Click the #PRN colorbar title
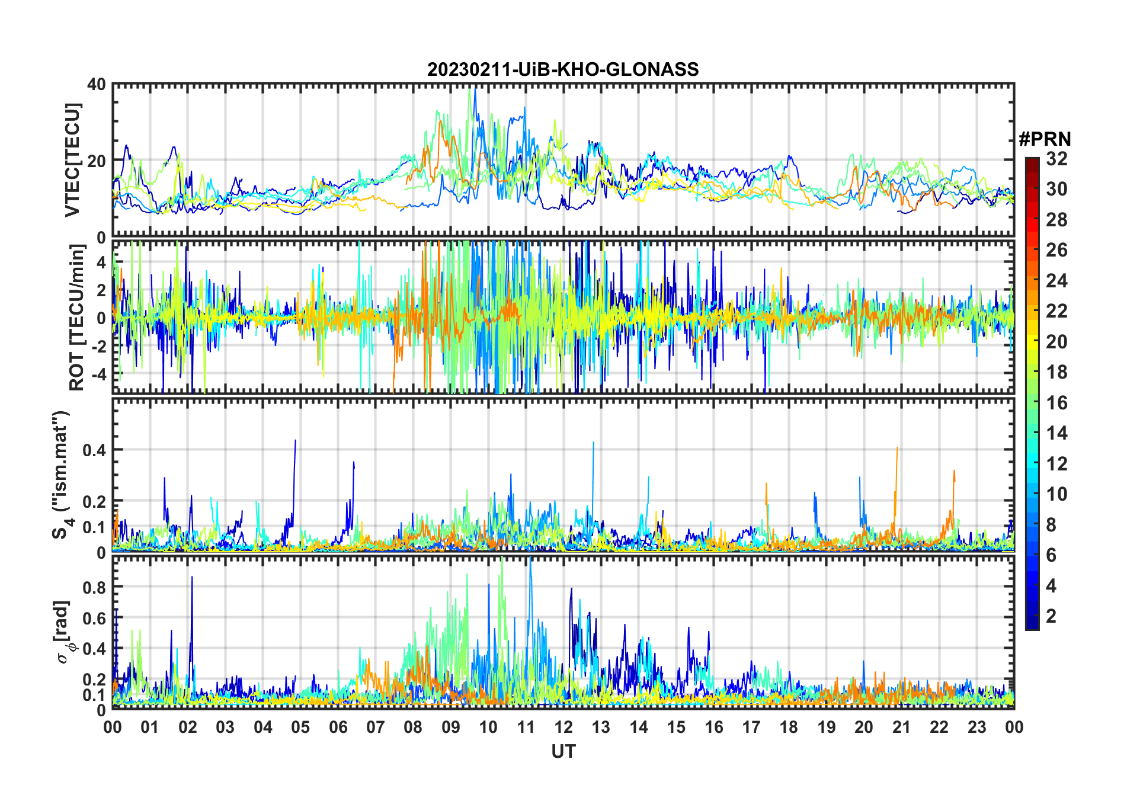Screen dimensions: 1127x788 pyautogui.click(x=1045, y=139)
